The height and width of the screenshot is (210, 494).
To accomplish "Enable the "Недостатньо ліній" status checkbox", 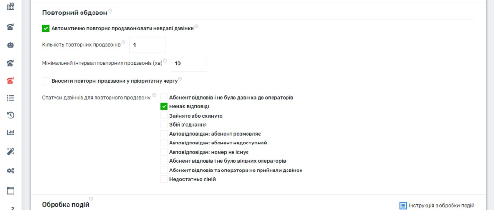I will tap(164, 179).
